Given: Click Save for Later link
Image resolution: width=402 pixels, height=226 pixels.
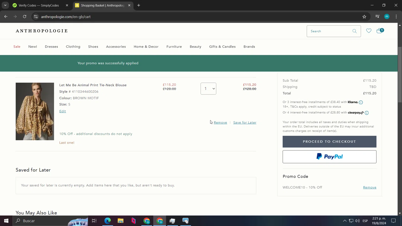Looking at the screenshot, I should [x=245, y=123].
